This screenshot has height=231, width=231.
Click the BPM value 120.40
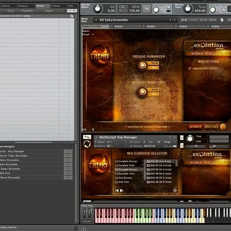point(134,11)
